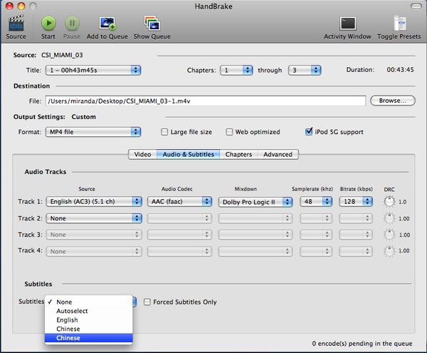Open Track 1 Bitrate dropdown showing 128

click(356, 202)
